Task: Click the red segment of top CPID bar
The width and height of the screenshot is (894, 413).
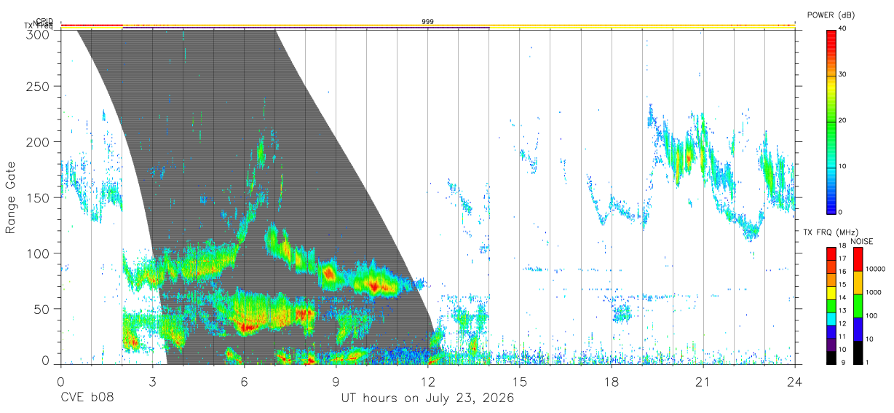Action: click(x=92, y=25)
